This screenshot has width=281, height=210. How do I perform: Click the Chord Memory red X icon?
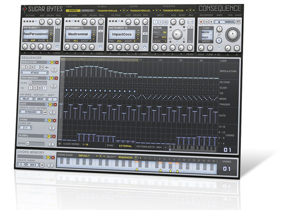point(53,157)
